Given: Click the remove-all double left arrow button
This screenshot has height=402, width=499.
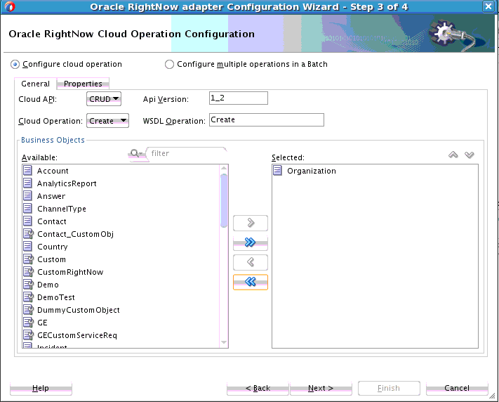Looking at the screenshot, I should click(x=251, y=282).
